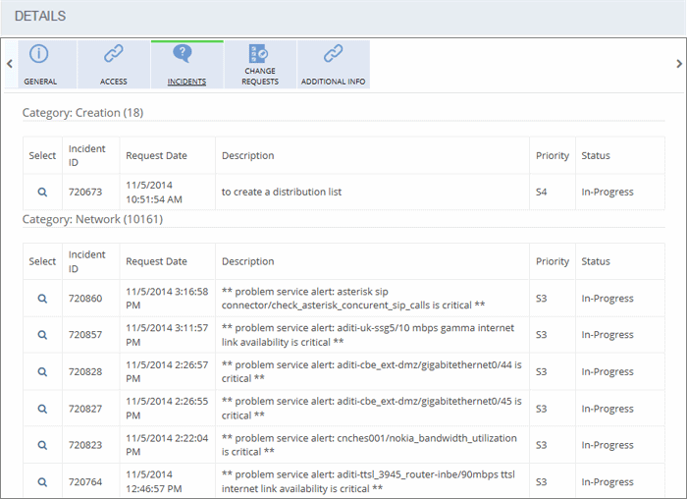Click the magnifier icon for incident 720823
This screenshot has width=687, height=499.
(x=42, y=445)
